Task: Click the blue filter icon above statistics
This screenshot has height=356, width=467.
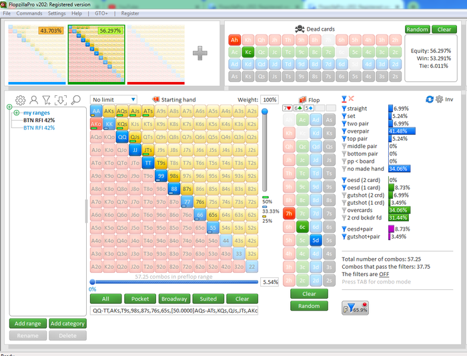Action: (x=344, y=99)
